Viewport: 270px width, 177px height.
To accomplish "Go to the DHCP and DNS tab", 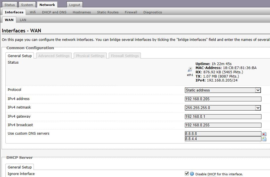I will pyautogui.click(x=54, y=12).
